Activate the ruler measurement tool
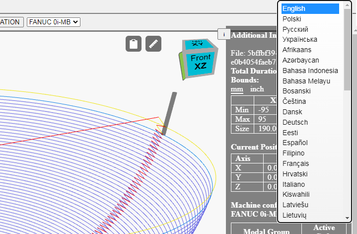The height and width of the screenshot is (234, 357). [x=153, y=44]
